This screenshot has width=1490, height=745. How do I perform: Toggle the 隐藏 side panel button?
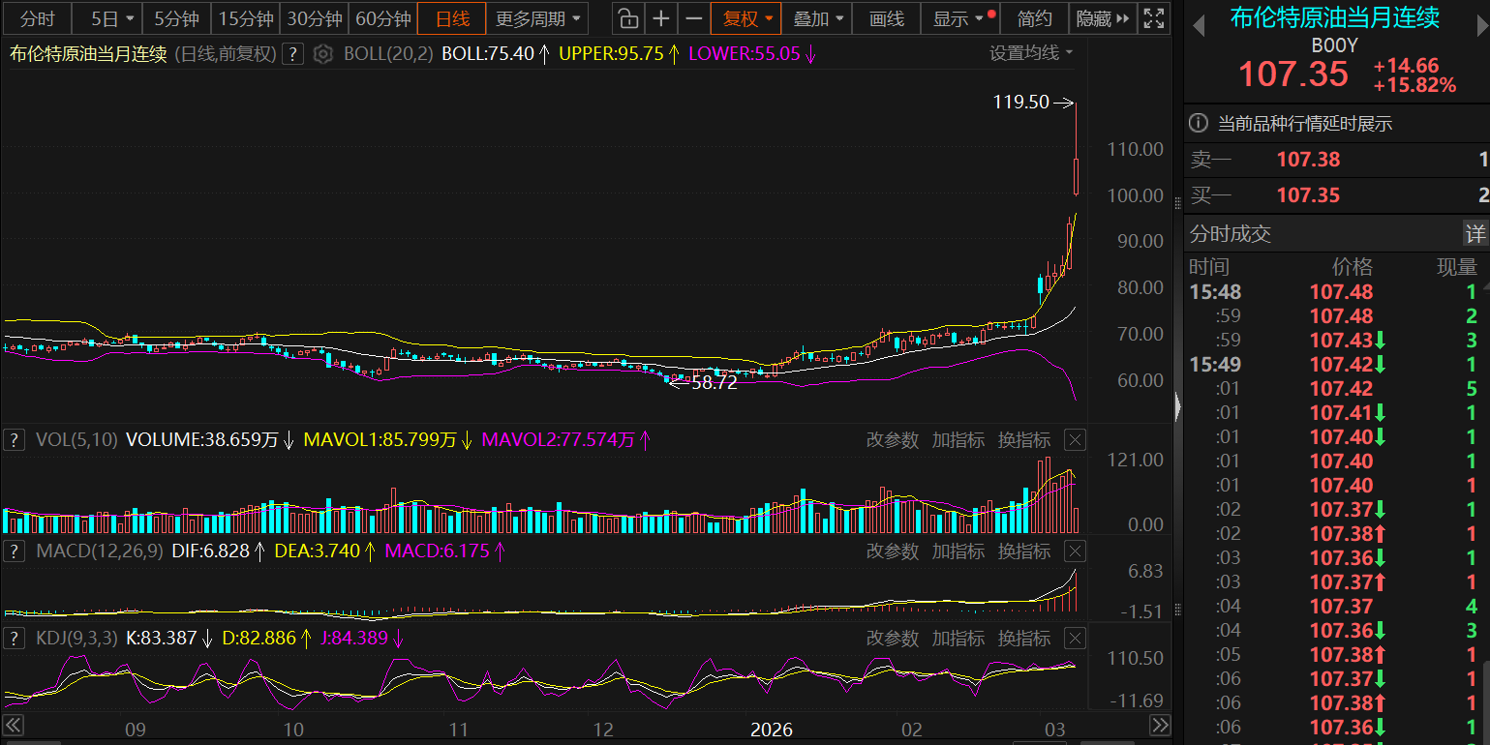coord(1102,18)
